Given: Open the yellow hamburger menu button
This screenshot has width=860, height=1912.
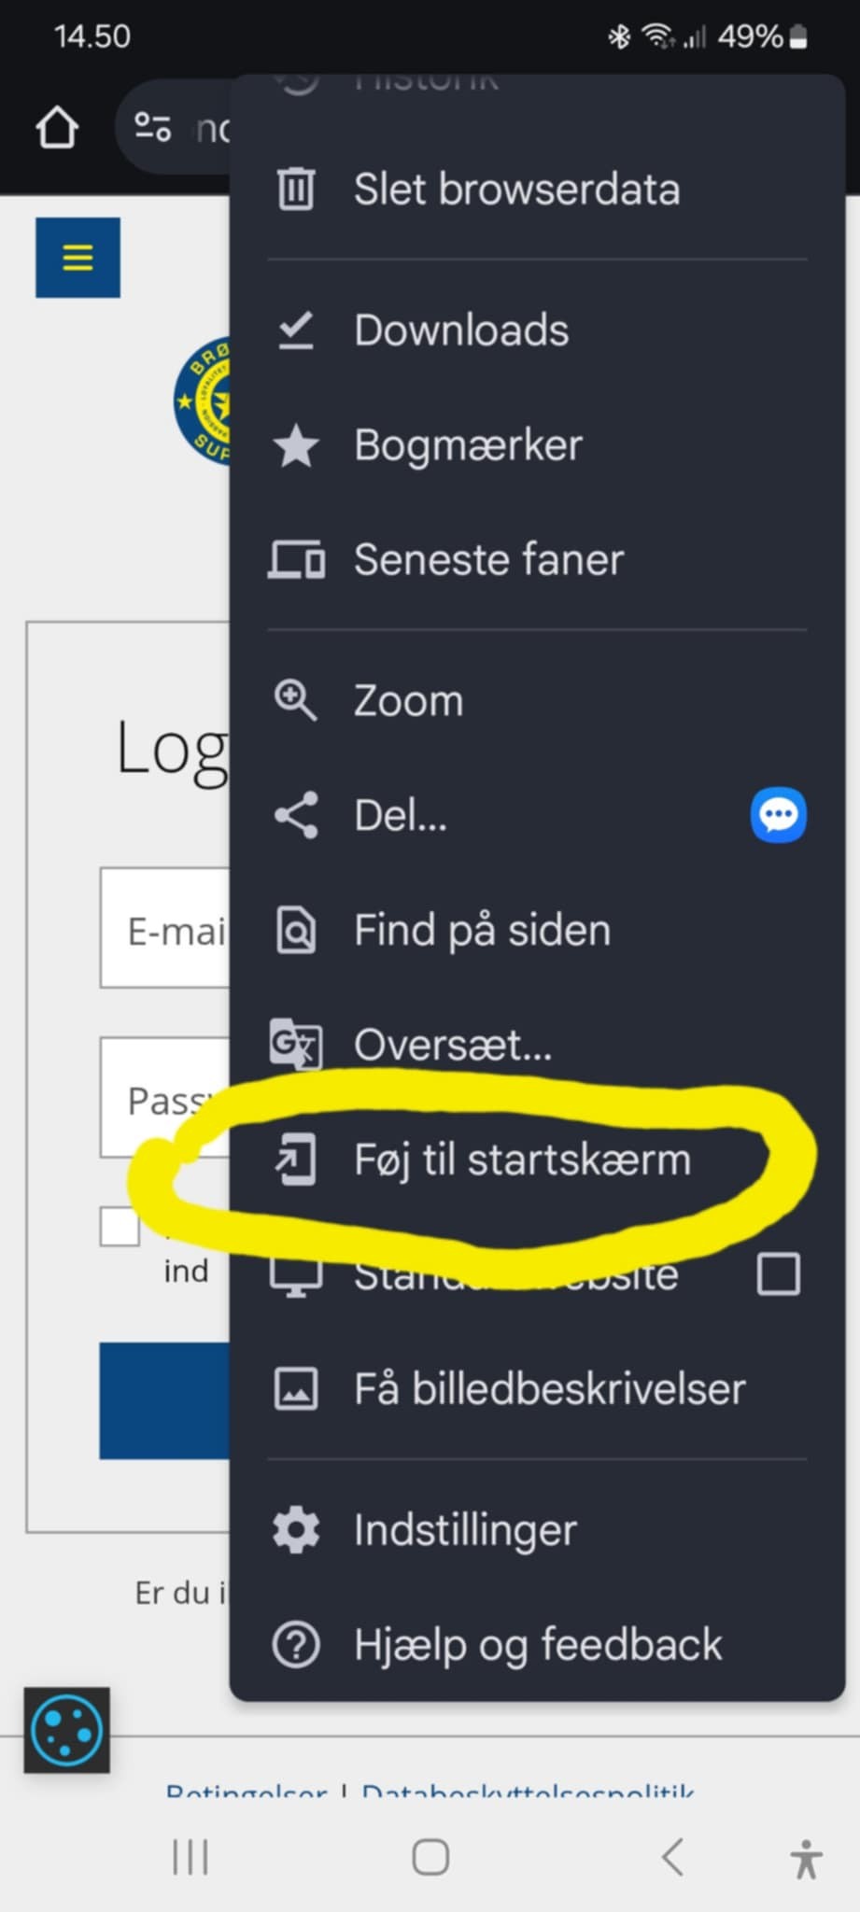Looking at the screenshot, I should pyautogui.click(x=78, y=258).
